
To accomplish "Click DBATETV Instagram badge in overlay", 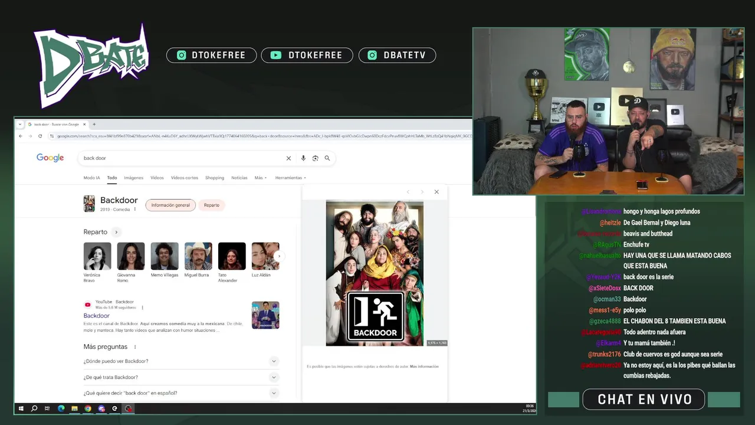I will pos(398,55).
